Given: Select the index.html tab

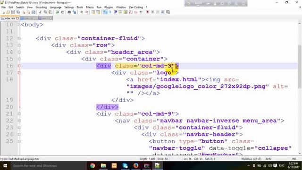Looking at the screenshot, I should click(x=9, y=18).
